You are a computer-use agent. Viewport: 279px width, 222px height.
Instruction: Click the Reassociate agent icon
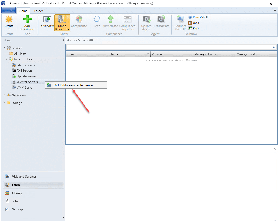point(161,19)
